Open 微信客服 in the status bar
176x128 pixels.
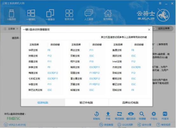pos(106,125)
